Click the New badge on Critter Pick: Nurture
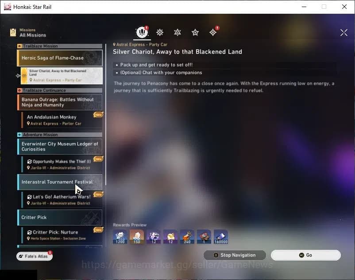 point(98,229)
